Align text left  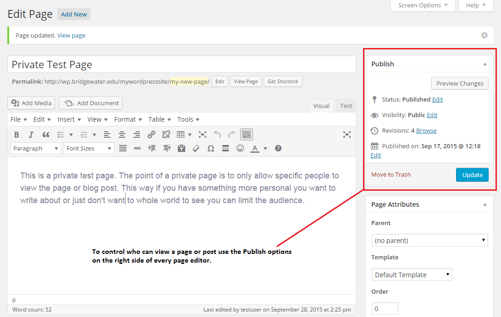pos(107,134)
